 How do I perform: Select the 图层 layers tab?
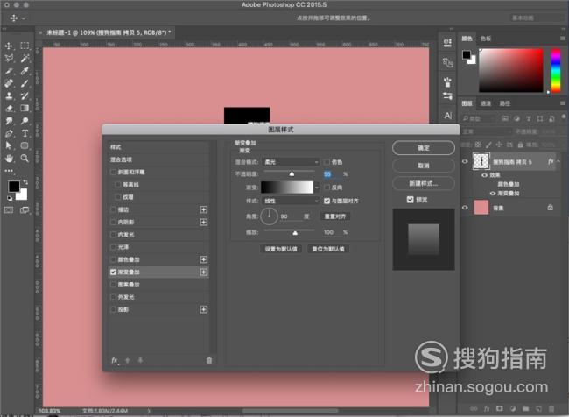[x=467, y=103]
